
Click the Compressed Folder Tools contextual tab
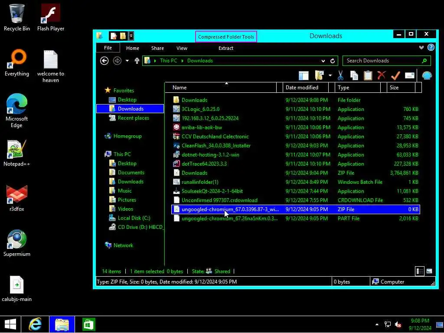(226, 37)
